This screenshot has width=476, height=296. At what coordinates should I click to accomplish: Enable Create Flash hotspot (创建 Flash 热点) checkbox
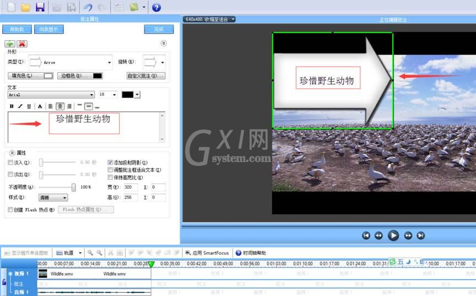point(10,209)
